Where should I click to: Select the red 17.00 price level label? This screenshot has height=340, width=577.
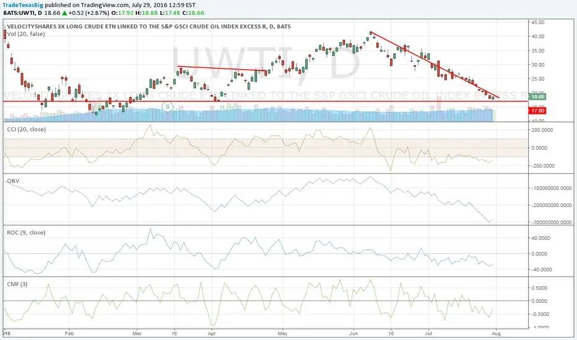click(x=537, y=111)
